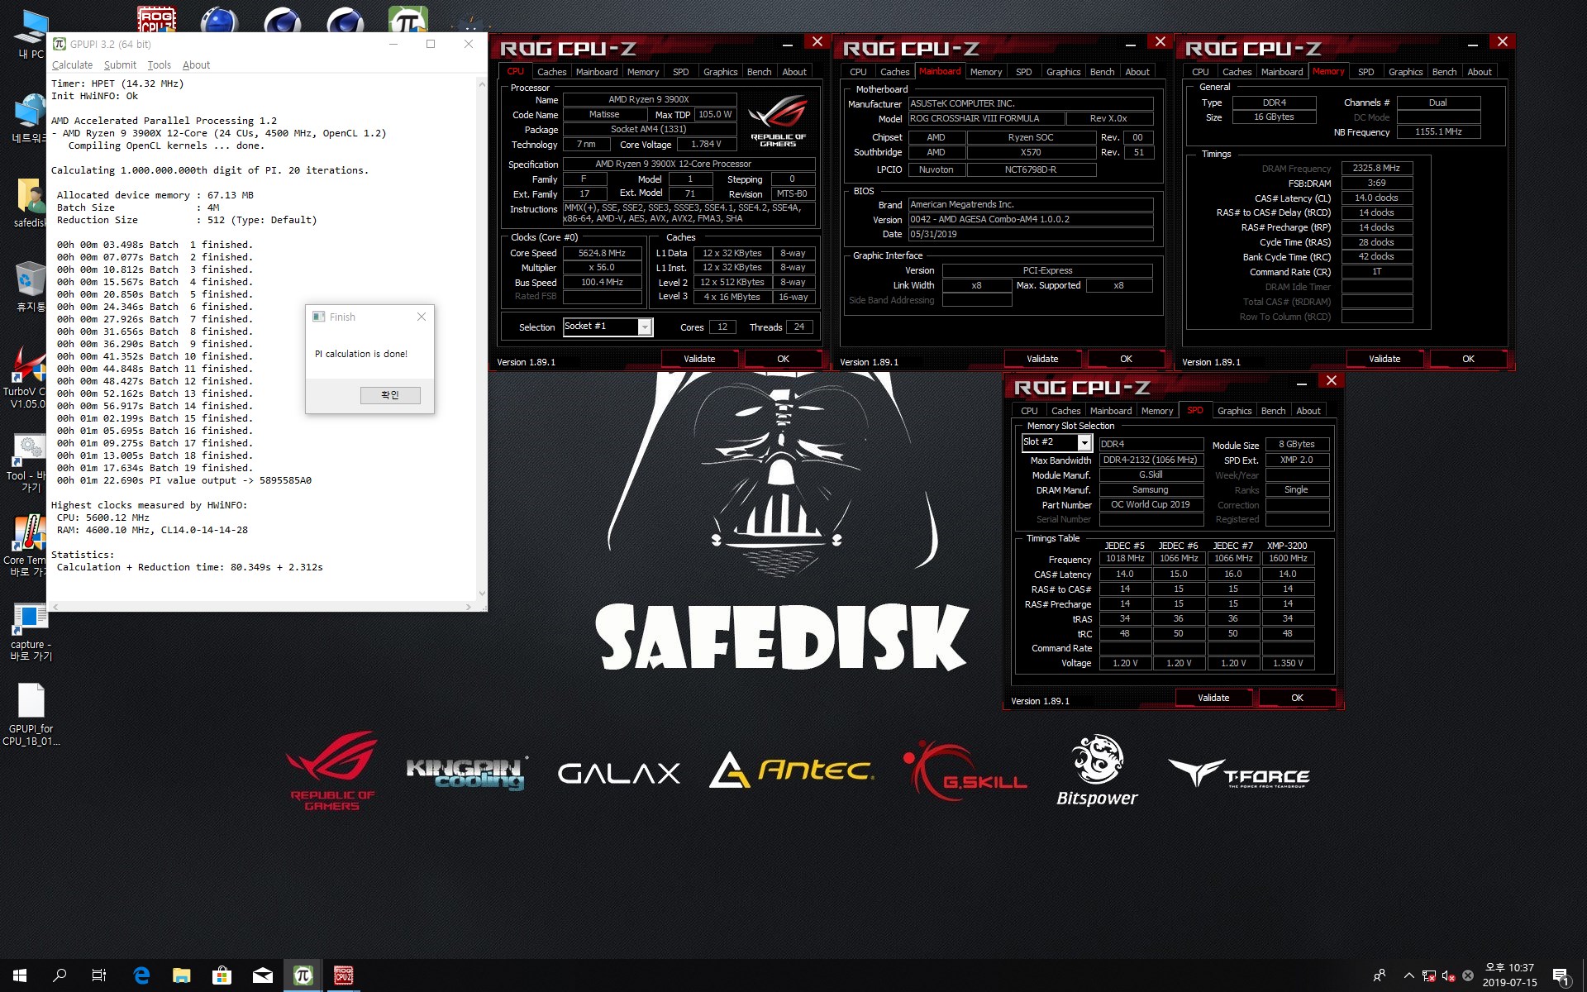
Task: Open the Tool shortcut with gear icon
Action: [x=26, y=463]
